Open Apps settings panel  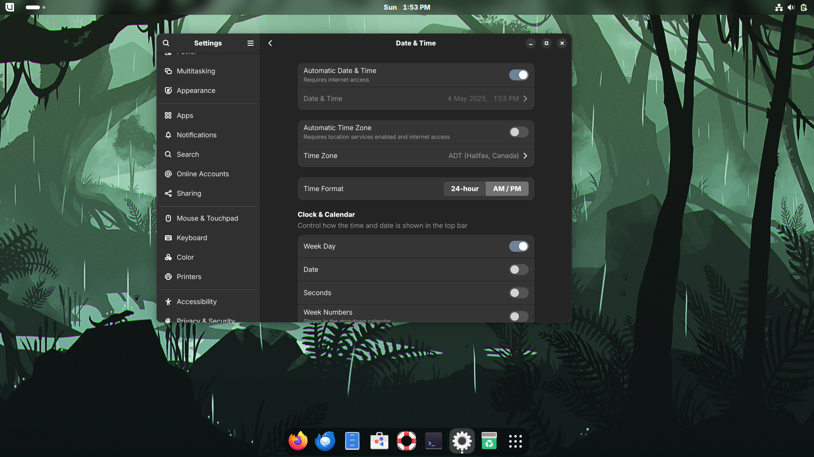click(208, 116)
